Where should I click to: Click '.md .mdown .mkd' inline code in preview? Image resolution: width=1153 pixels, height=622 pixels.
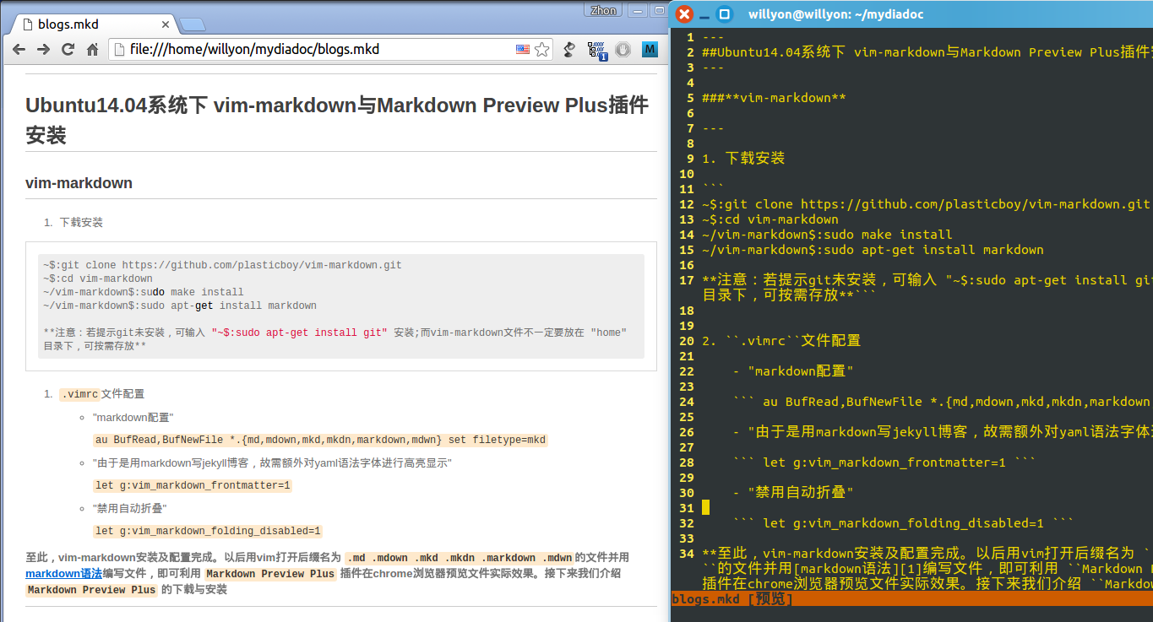click(x=459, y=558)
